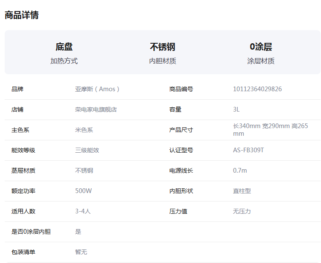Image resolution: width=321 pixels, height=263 pixels.
Task: Select product number 10112364029826
Action: (x=257, y=89)
